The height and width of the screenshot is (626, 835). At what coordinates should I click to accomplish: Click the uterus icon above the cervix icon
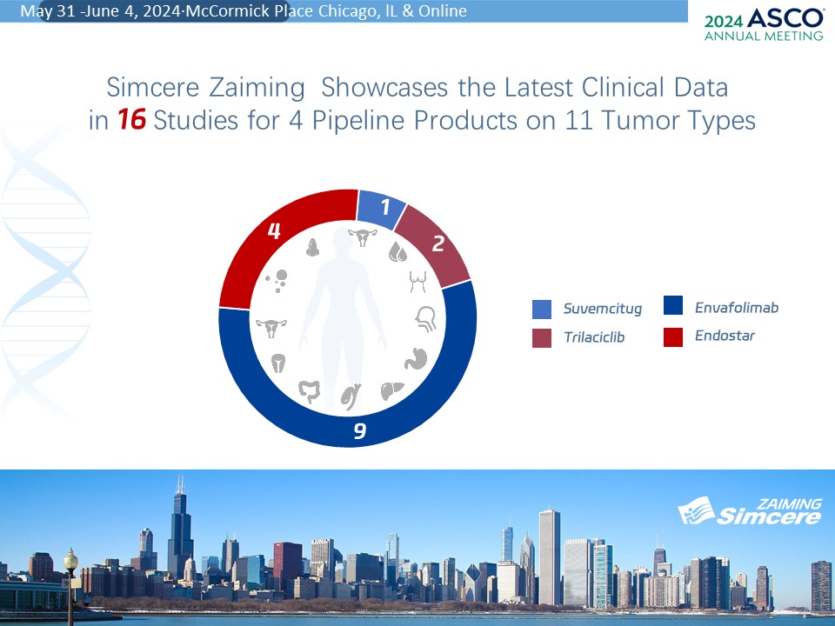271,328
